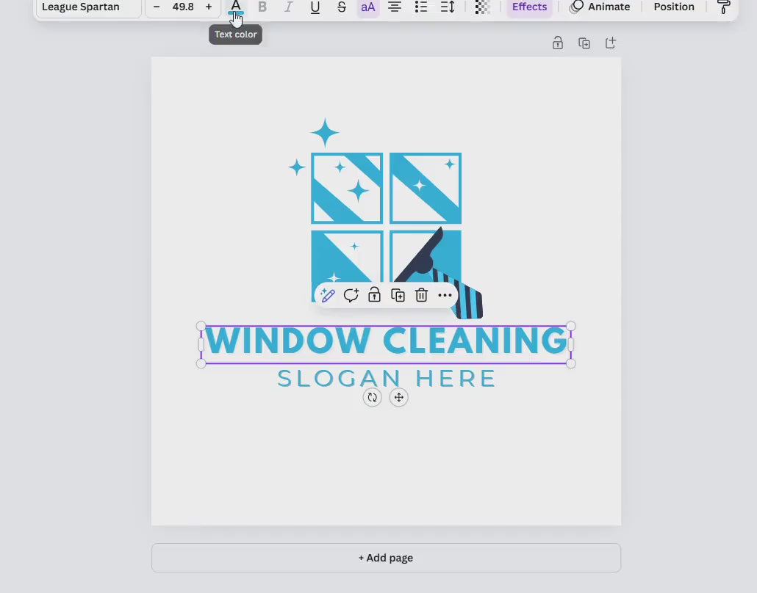757x593 pixels.
Task: Duplicate selected text from floating toolbar
Action: click(398, 295)
